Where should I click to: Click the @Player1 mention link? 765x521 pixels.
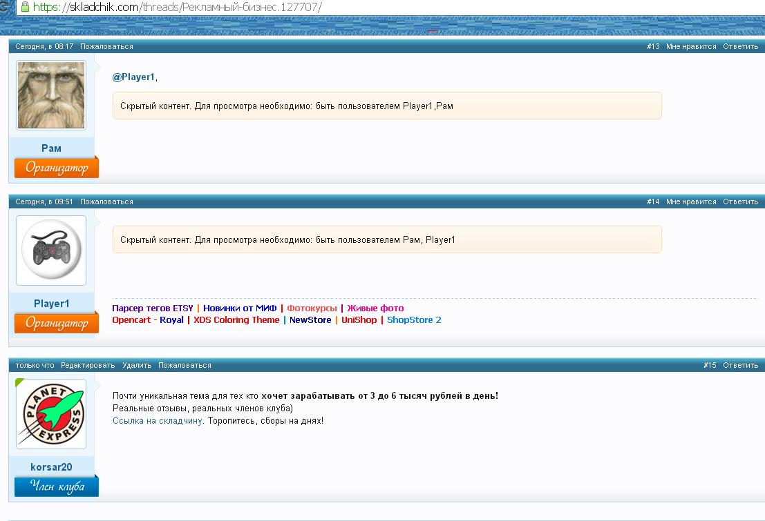[133, 77]
